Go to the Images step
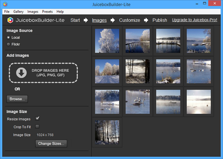Image resolution: width=223 pixels, height=159 pixels. [99, 20]
